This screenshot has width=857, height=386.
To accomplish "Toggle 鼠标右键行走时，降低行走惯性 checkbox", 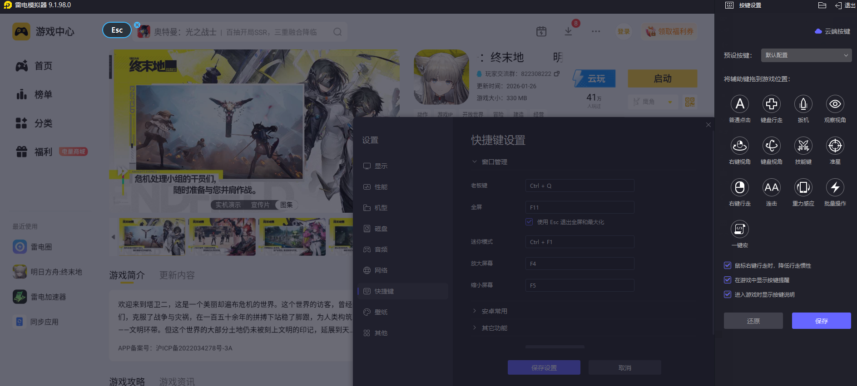I will (x=728, y=265).
